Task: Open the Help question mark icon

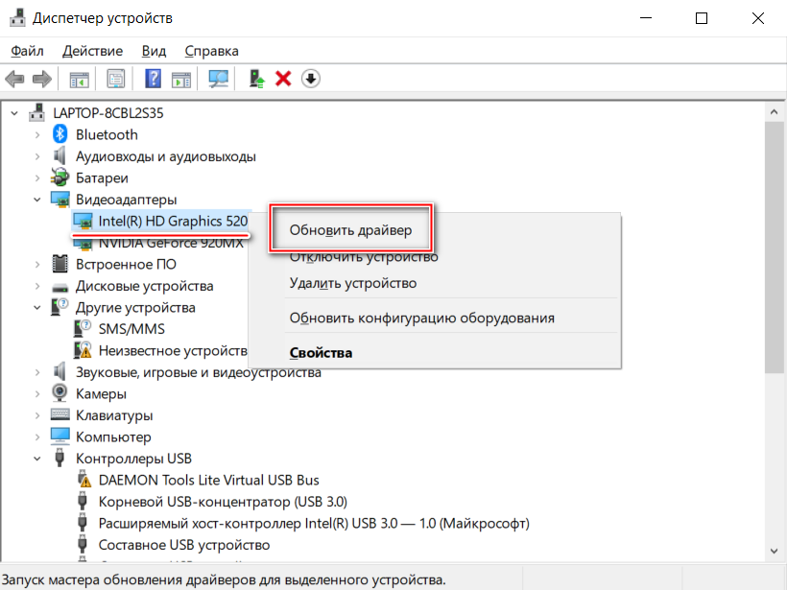Action: pos(154,79)
